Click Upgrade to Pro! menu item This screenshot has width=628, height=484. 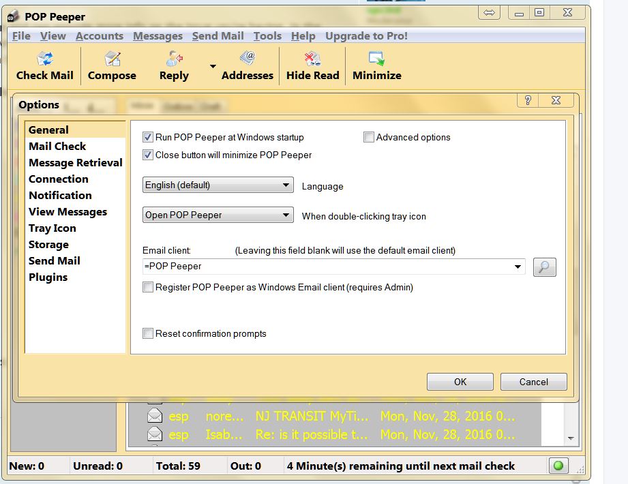(x=366, y=36)
